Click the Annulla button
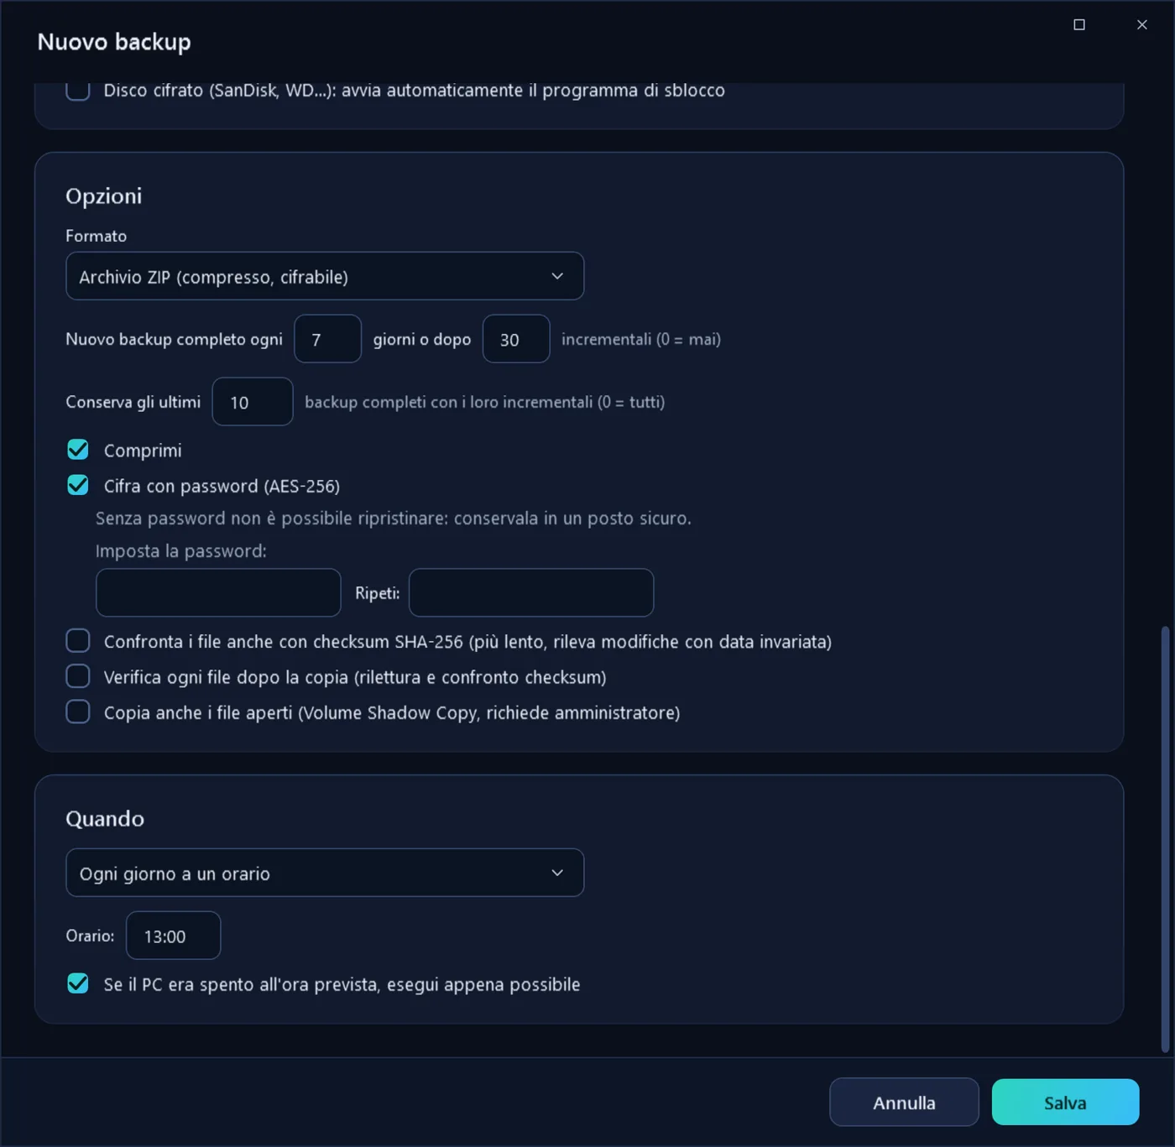This screenshot has height=1147, width=1175. [x=904, y=1103]
